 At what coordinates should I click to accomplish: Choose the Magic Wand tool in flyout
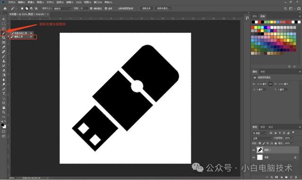23,37
